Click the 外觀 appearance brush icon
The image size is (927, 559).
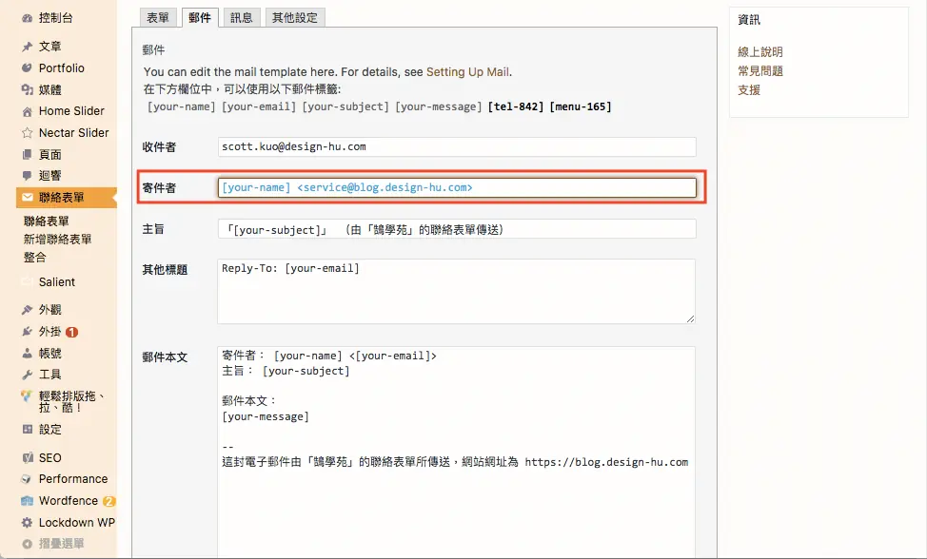click(x=27, y=309)
